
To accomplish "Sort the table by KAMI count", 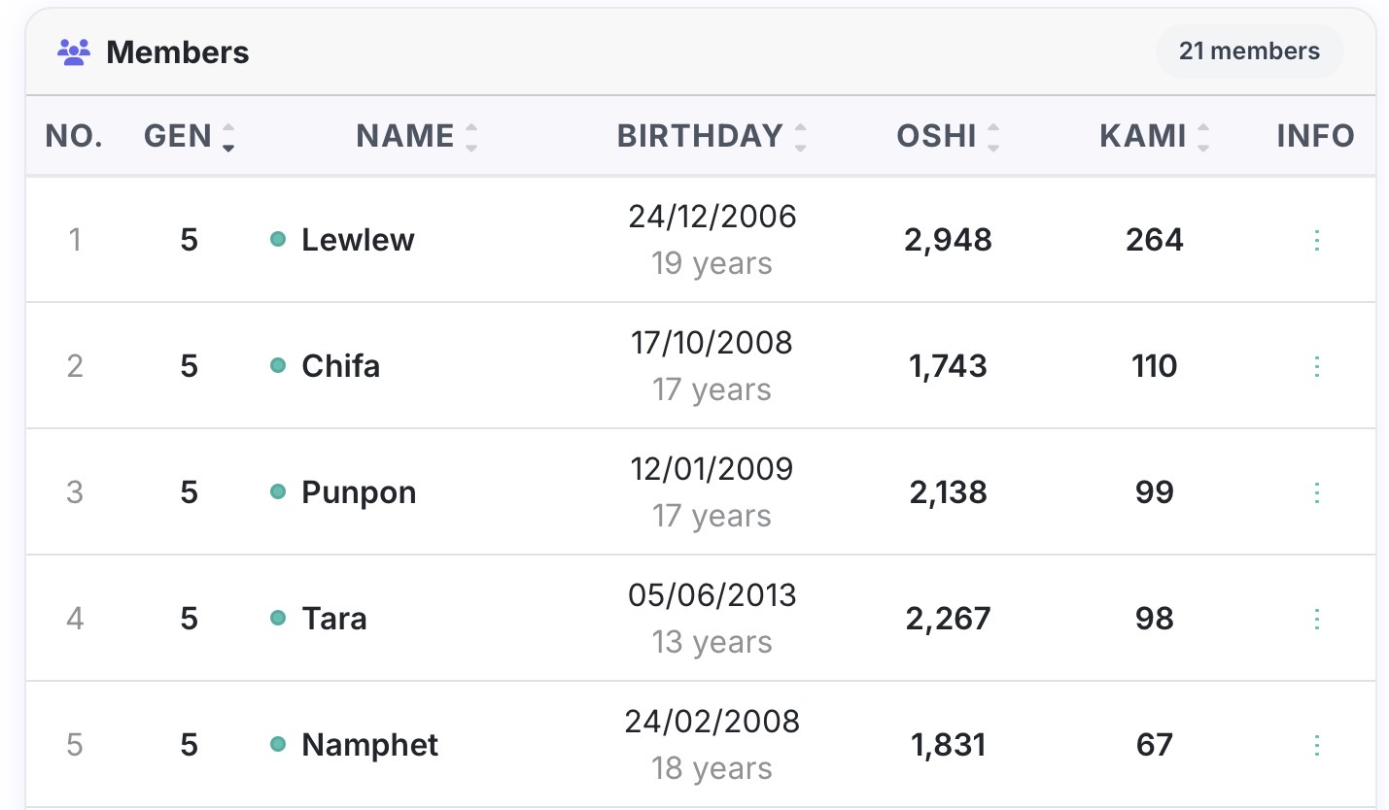I will coord(1156,136).
